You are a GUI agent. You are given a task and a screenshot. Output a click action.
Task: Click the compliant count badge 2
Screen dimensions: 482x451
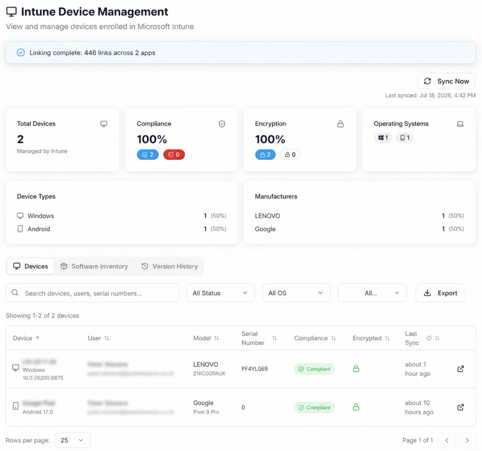148,154
